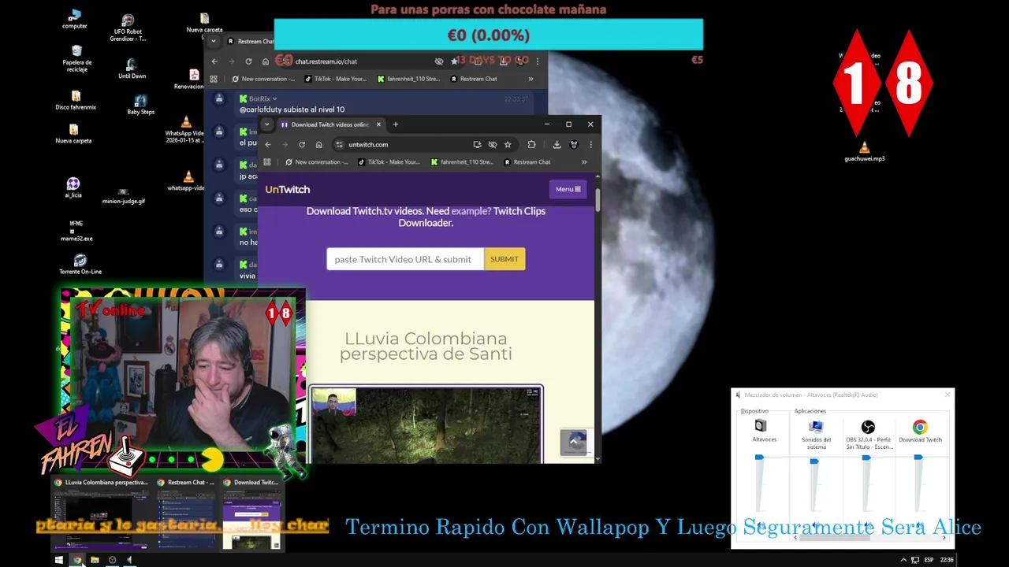The height and width of the screenshot is (567, 1009).
Task: Open Baby Steps desktop shortcut
Action: pyautogui.click(x=140, y=105)
